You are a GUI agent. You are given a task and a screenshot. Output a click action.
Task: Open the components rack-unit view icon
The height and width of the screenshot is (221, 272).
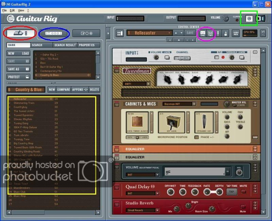[x=53, y=33]
